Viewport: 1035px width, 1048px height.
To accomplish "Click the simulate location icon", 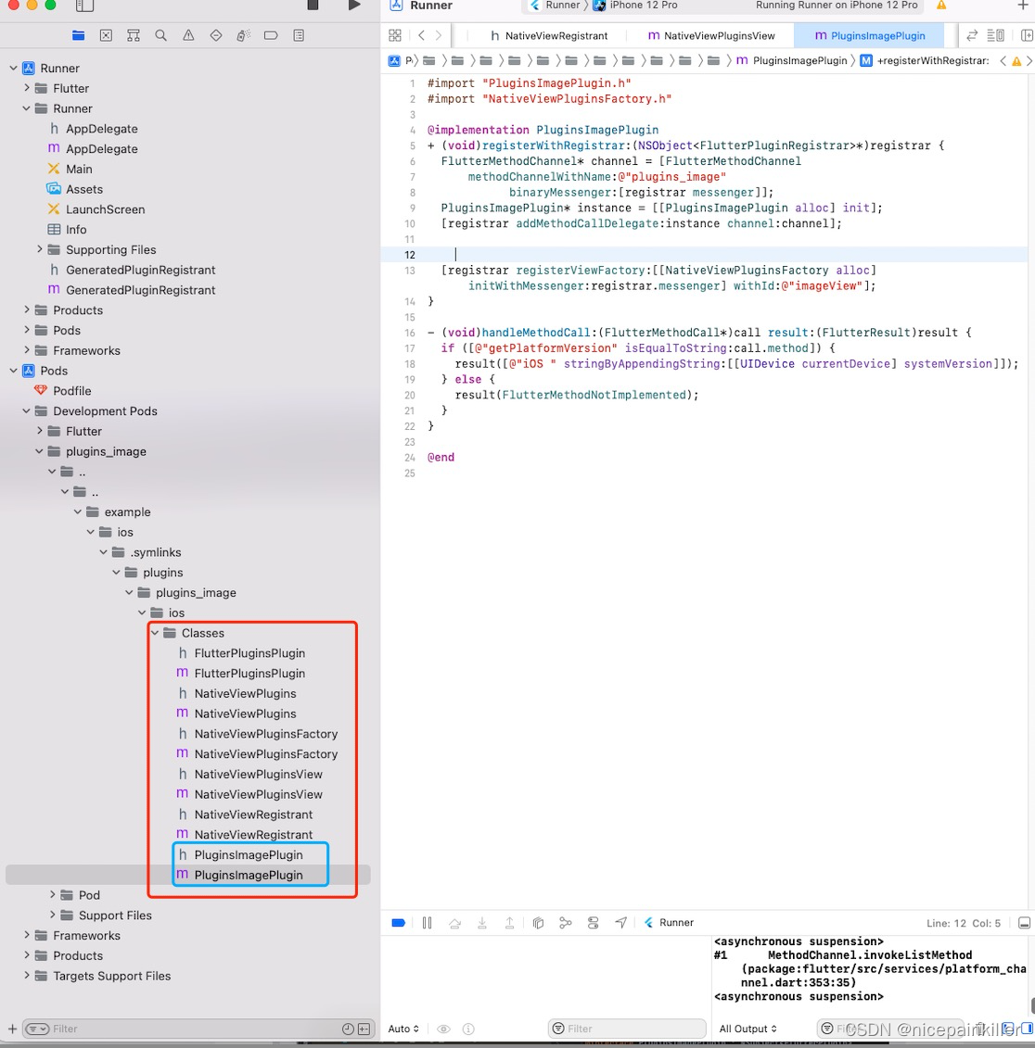I will pos(621,922).
